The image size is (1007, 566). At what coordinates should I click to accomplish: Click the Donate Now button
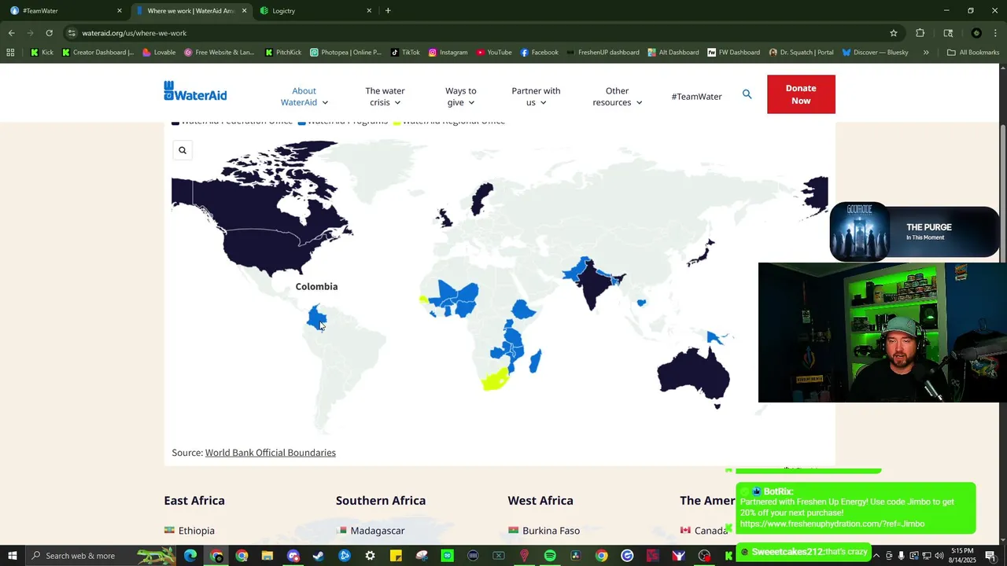pos(801,94)
